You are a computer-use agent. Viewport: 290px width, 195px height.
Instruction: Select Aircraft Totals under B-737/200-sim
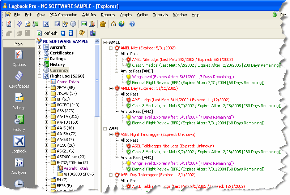(76, 168)
